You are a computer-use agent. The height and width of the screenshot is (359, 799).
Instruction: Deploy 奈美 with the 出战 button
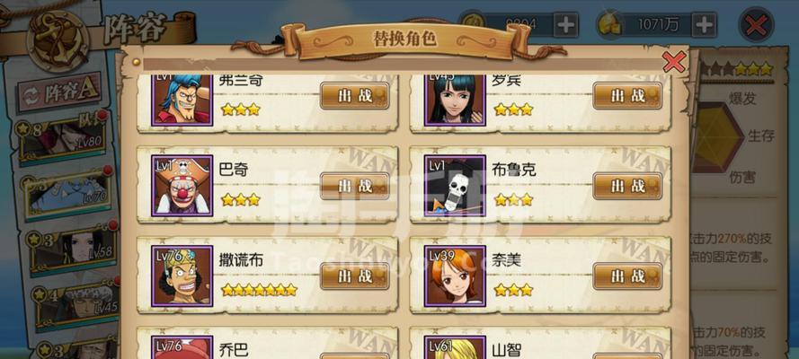(x=627, y=276)
